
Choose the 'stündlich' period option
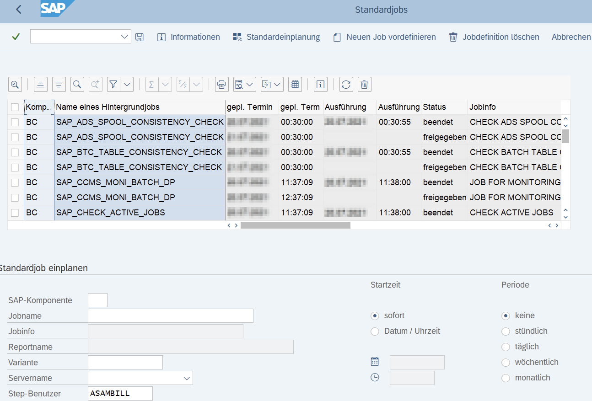[506, 331]
